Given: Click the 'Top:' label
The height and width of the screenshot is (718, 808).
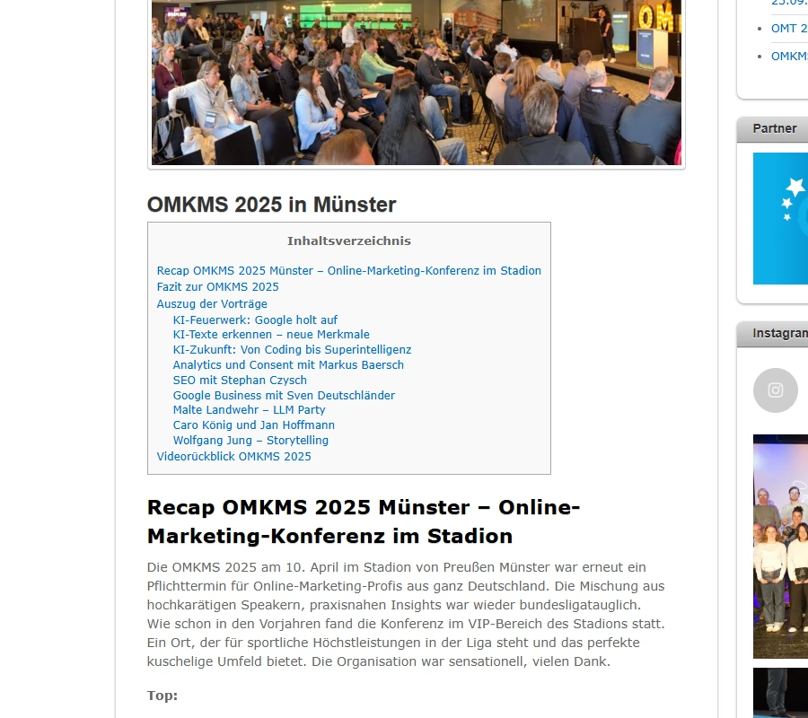Looking at the screenshot, I should pyautogui.click(x=162, y=696).
